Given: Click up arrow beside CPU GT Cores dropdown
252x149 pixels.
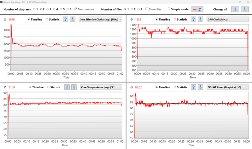Looking at the screenshot, I should tap(193, 87).
